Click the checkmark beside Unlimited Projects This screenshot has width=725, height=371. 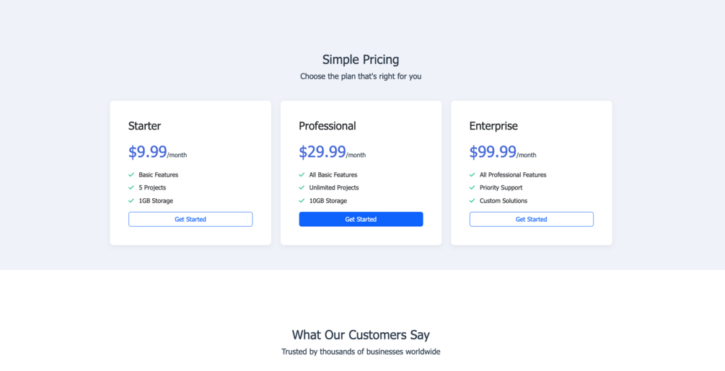tap(302, 188)
